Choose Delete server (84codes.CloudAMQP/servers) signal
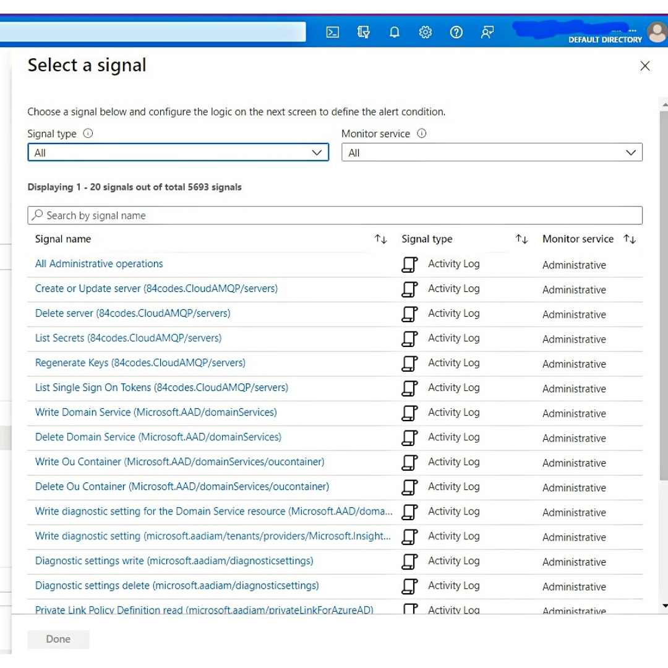This screenshot has height=668, width=668. 132,314
